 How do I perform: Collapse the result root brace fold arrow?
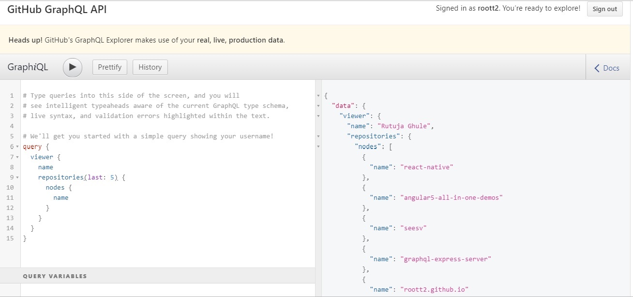(318, 96)
